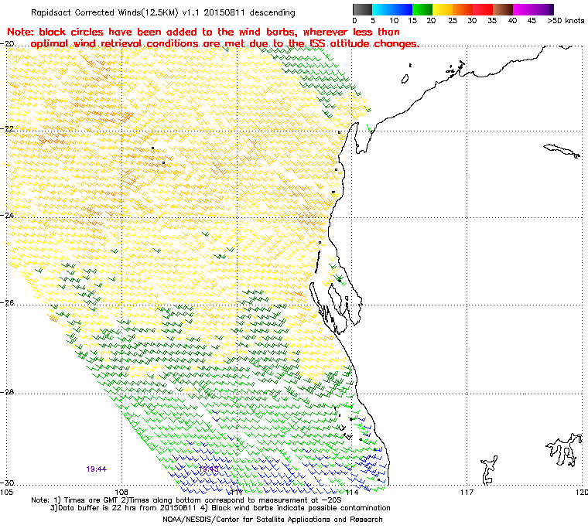Click the legend tick label 25

453,21
